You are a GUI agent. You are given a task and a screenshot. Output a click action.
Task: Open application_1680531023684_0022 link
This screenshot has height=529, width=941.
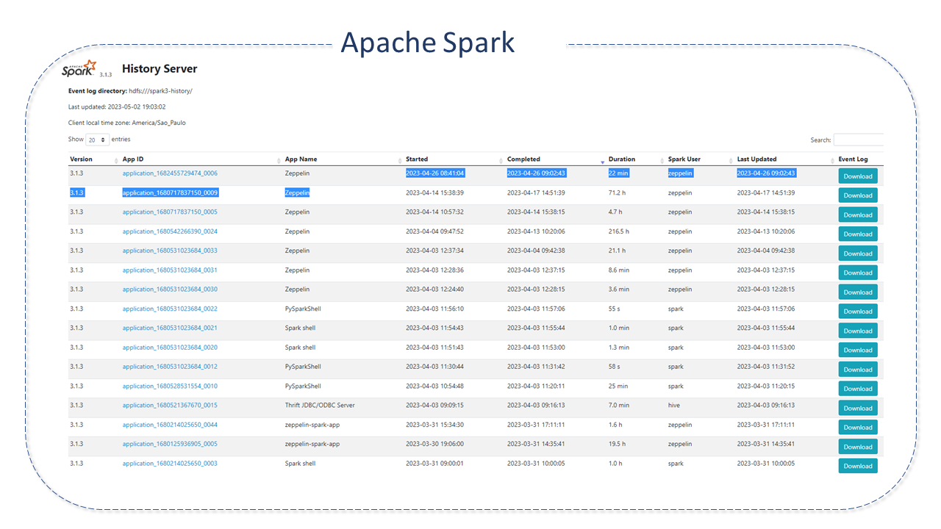pos(170,309)
